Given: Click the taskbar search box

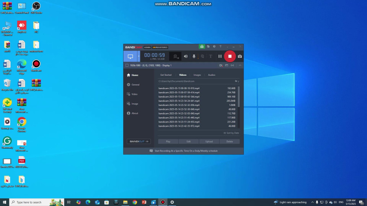Looking at the screenshot, I should pyautogui.click(x=37, y=202).
